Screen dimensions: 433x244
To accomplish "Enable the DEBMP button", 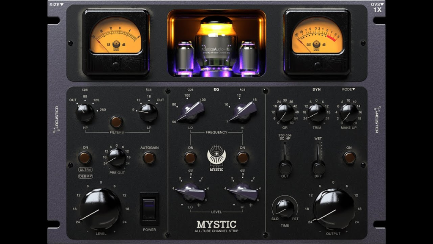I will click(x=85, y=176).
